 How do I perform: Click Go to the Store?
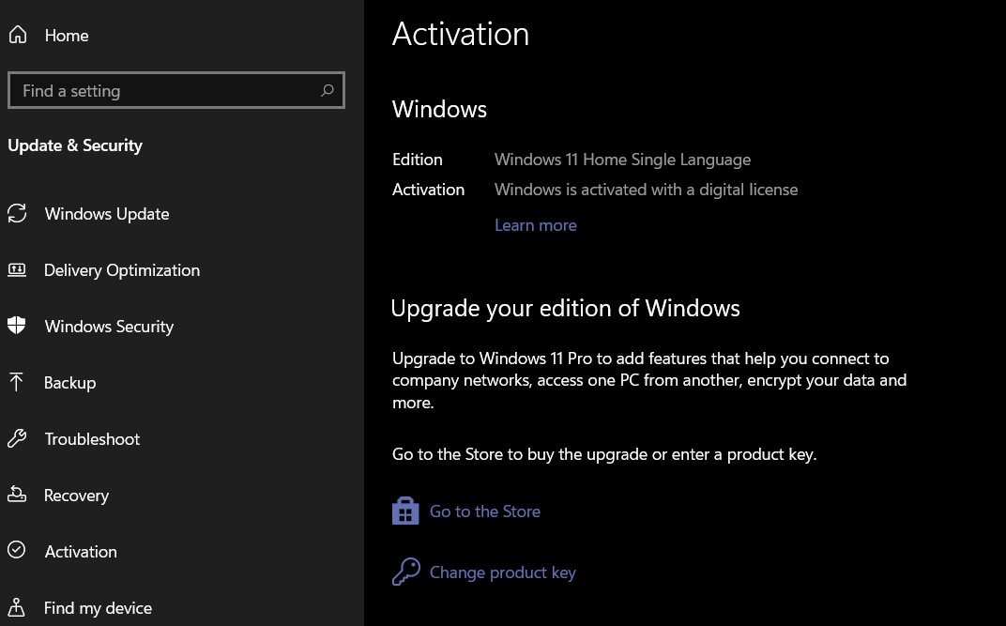click(x=484, y=511)
